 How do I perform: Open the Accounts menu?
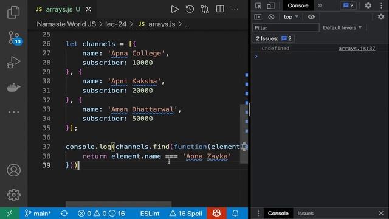pos(13,170)
